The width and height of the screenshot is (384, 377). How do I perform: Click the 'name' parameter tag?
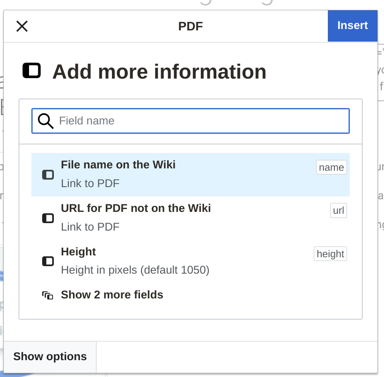point(331,167)
